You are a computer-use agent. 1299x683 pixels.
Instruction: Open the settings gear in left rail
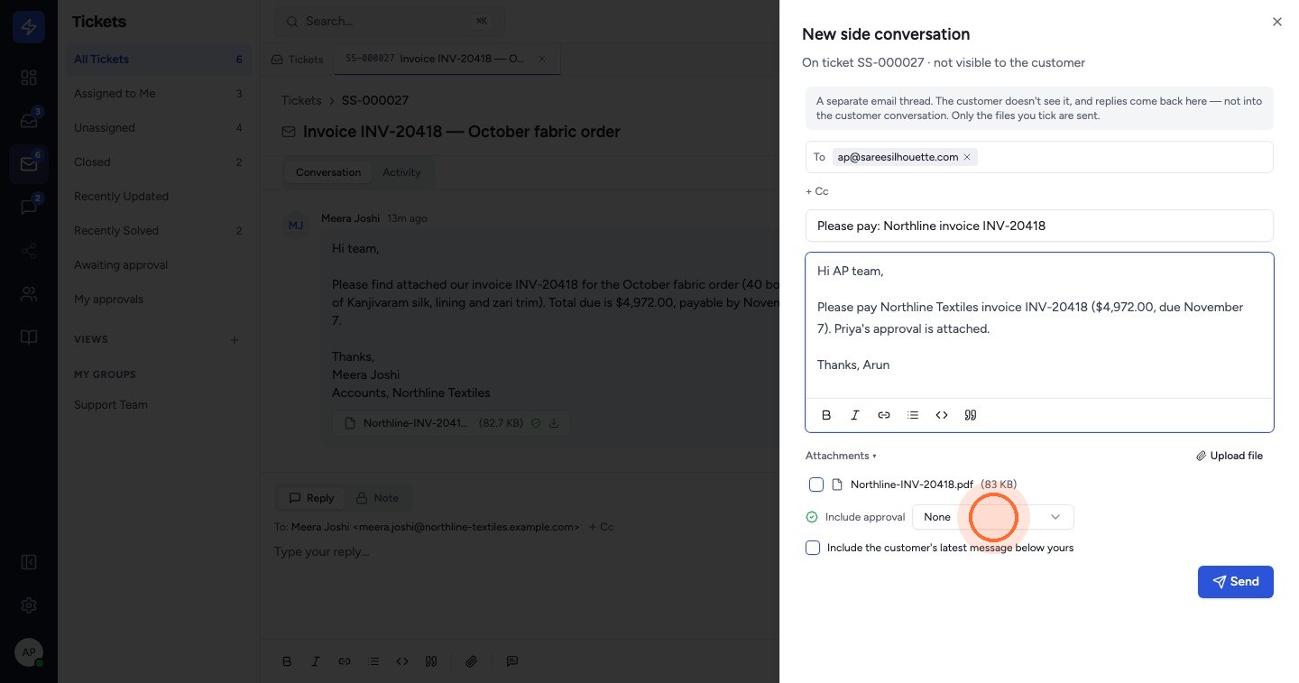(x=29, y=605)
